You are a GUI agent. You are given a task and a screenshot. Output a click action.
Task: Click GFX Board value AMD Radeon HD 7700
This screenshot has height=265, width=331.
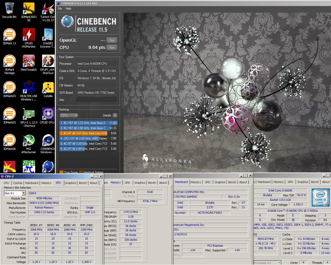(97, 93)
